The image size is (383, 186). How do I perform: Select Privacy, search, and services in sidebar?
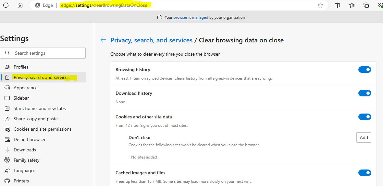tap(43, 77)
